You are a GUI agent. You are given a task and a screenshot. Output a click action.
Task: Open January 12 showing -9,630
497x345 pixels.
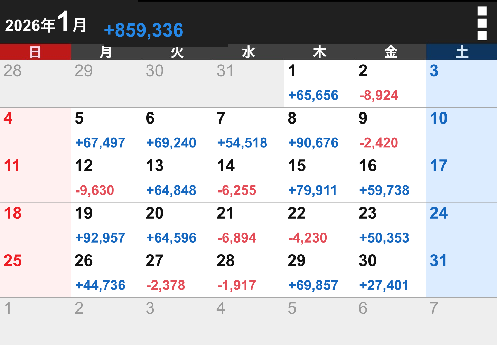tap(106, 179)
